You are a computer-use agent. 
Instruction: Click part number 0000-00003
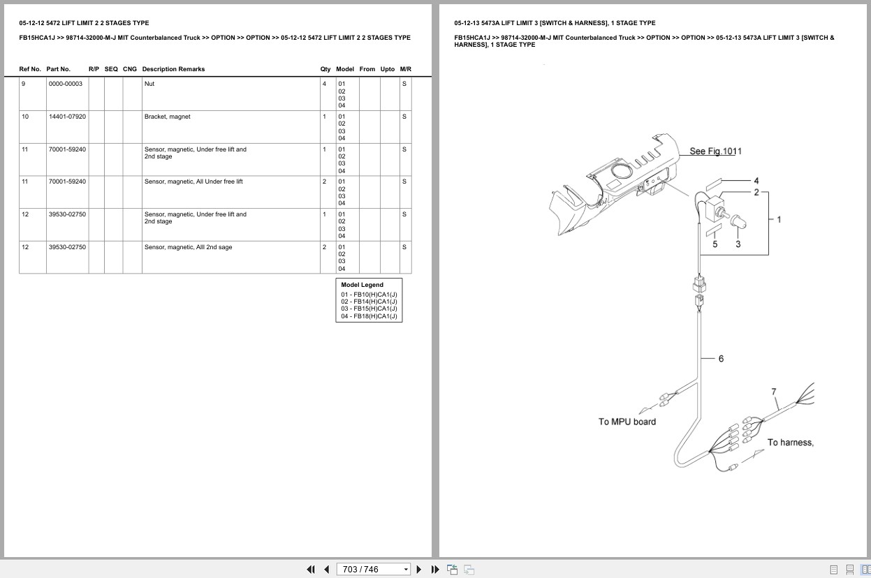click(66, 84)
